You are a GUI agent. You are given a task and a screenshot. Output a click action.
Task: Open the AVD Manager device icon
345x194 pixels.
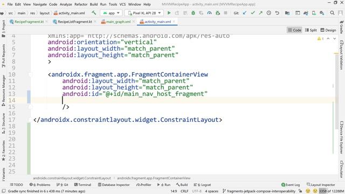pos(314,13)
